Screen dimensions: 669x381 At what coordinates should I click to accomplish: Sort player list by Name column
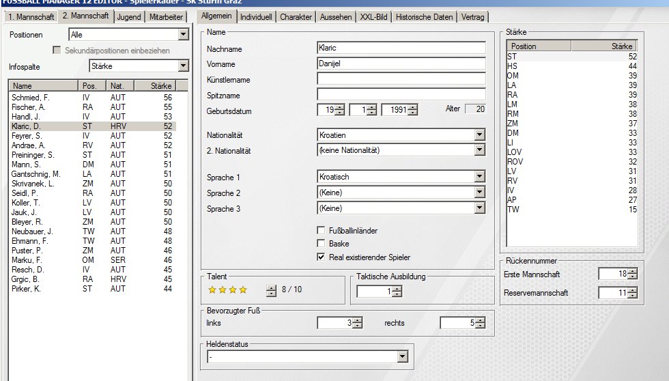(x=44, y=86)
